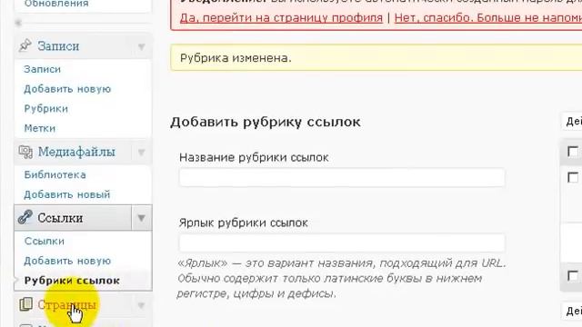Open the Ссылки submenu link
The width and height of the screenshot is (582, 327).
tap(45, 241)
